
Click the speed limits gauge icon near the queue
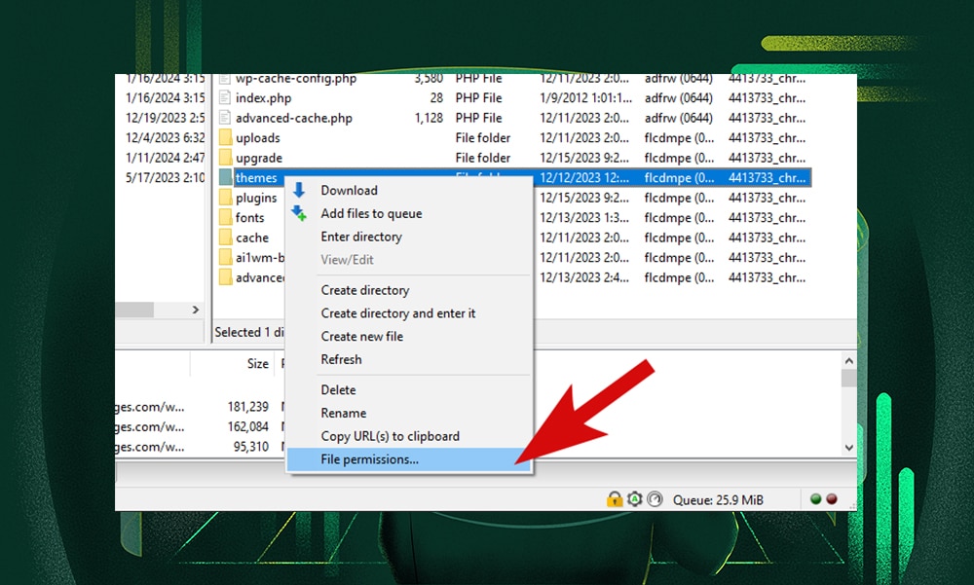coord(654,499)
